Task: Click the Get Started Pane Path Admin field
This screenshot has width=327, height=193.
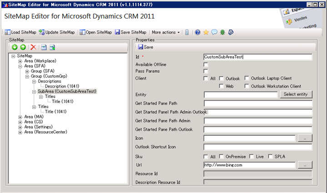Action: [258, 121]
